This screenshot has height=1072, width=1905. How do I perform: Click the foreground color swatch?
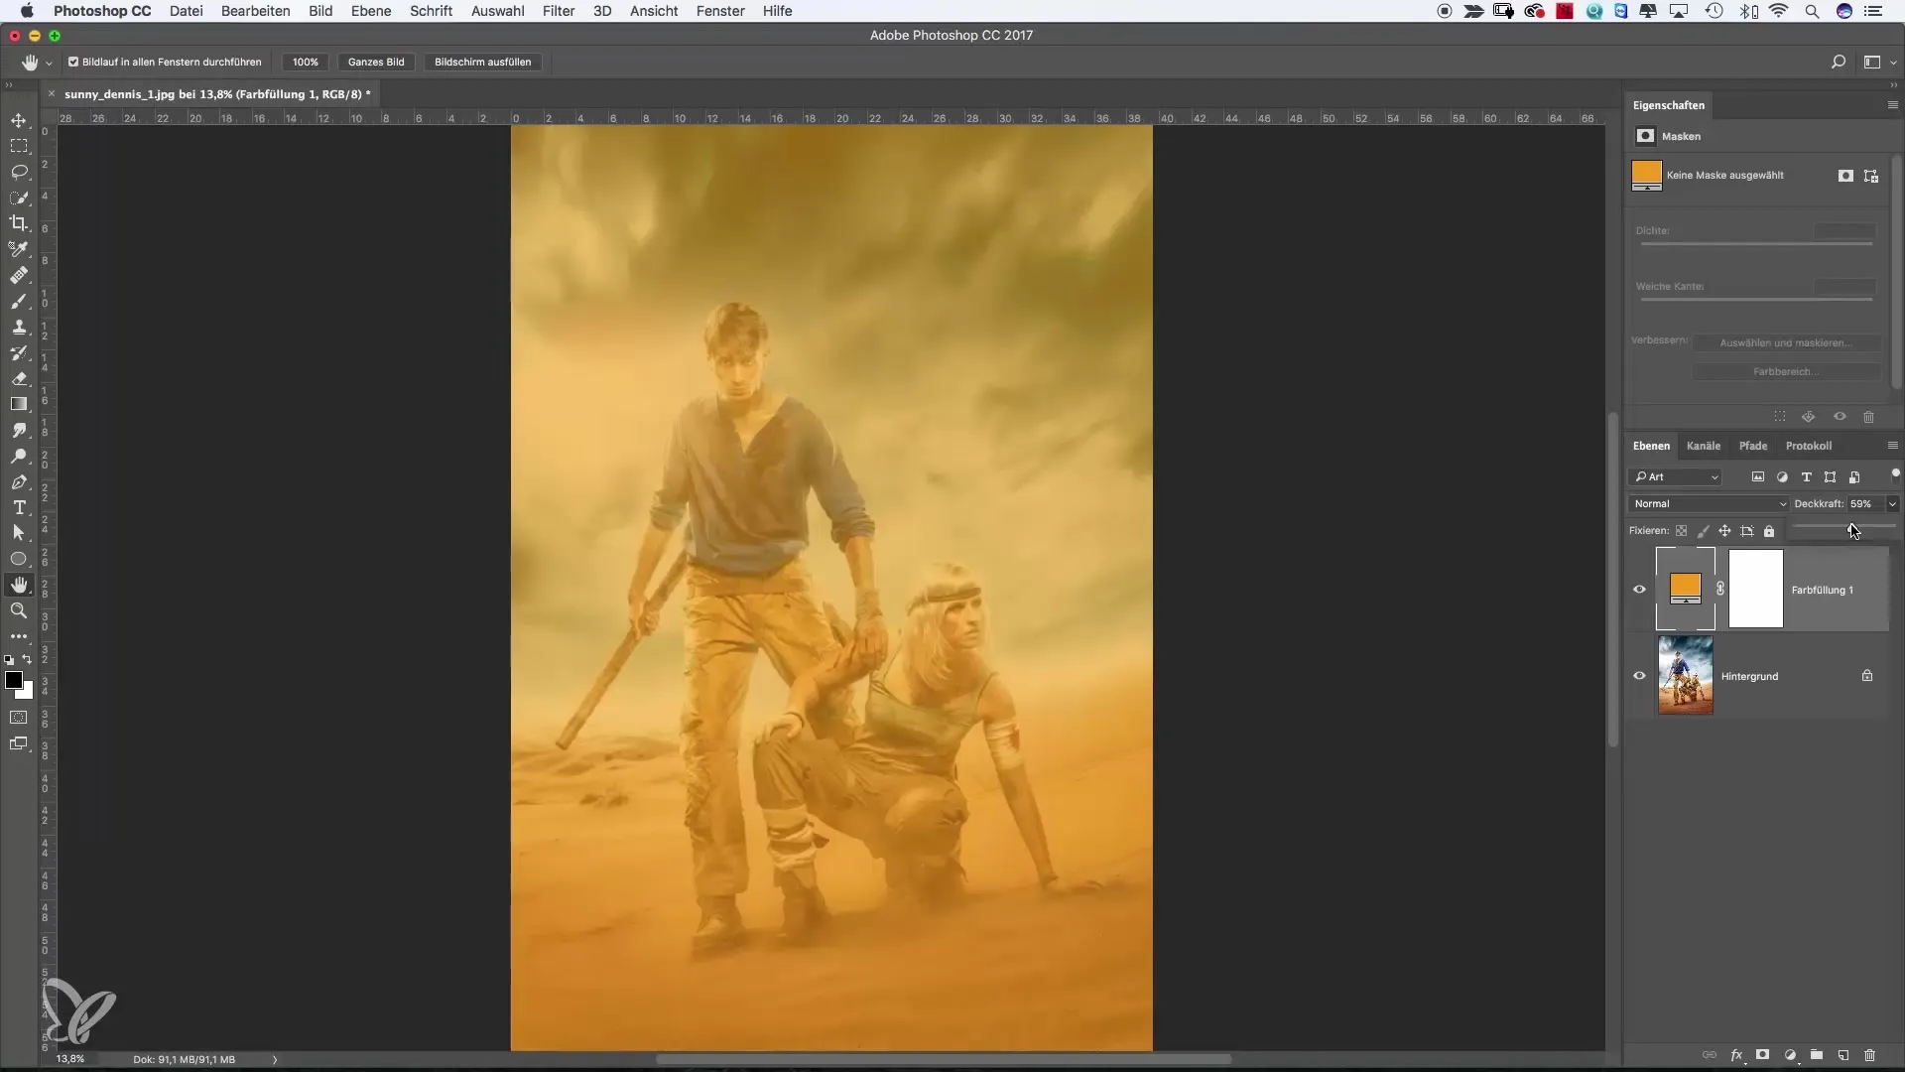tap(14, 680)
